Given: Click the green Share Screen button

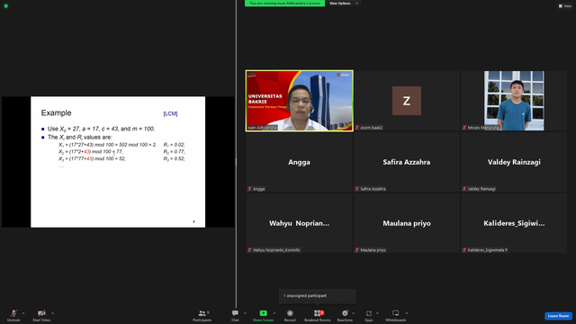Looking at the screenshot, I should click(x=263, y=315).
